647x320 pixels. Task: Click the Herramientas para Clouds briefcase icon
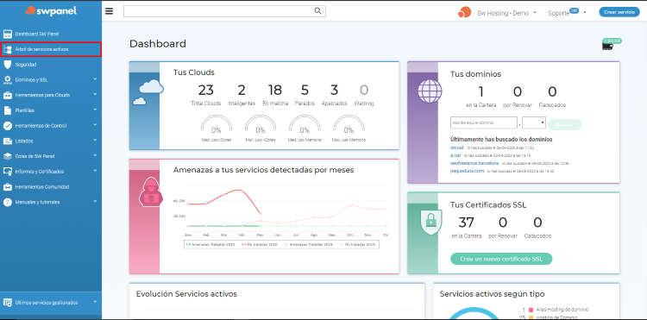click(8, 95)
